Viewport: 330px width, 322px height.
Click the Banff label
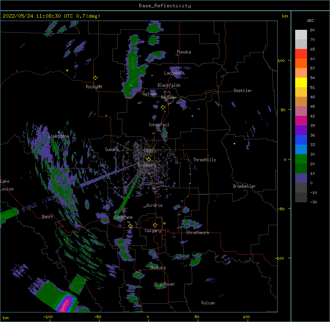click(47, 217)
